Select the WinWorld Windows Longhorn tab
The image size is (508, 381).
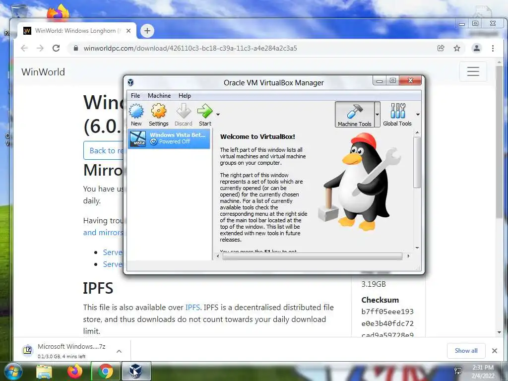tap(77, 31)
